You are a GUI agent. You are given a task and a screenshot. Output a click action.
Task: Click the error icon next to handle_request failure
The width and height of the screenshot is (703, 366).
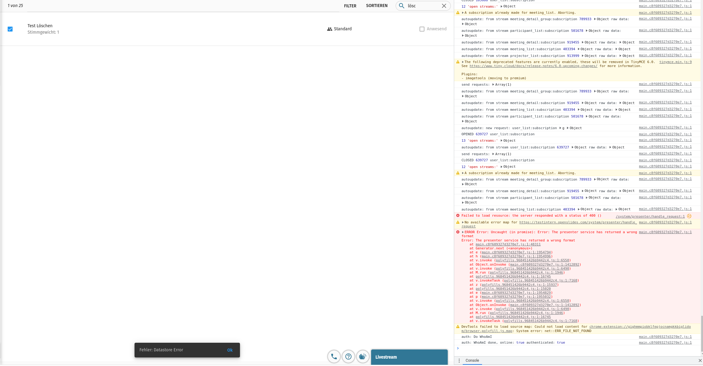[x=458, y=215]
